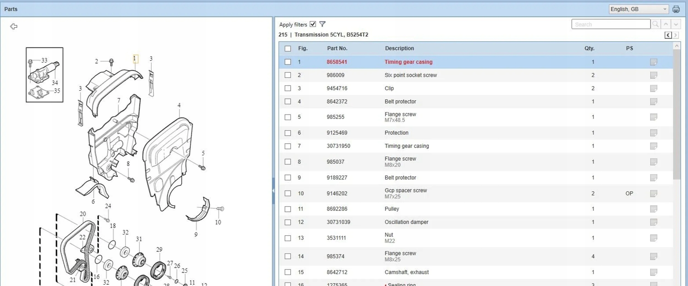688x286 pixels.
Task: Open the filter funnel icon
Action: [322, 24]
